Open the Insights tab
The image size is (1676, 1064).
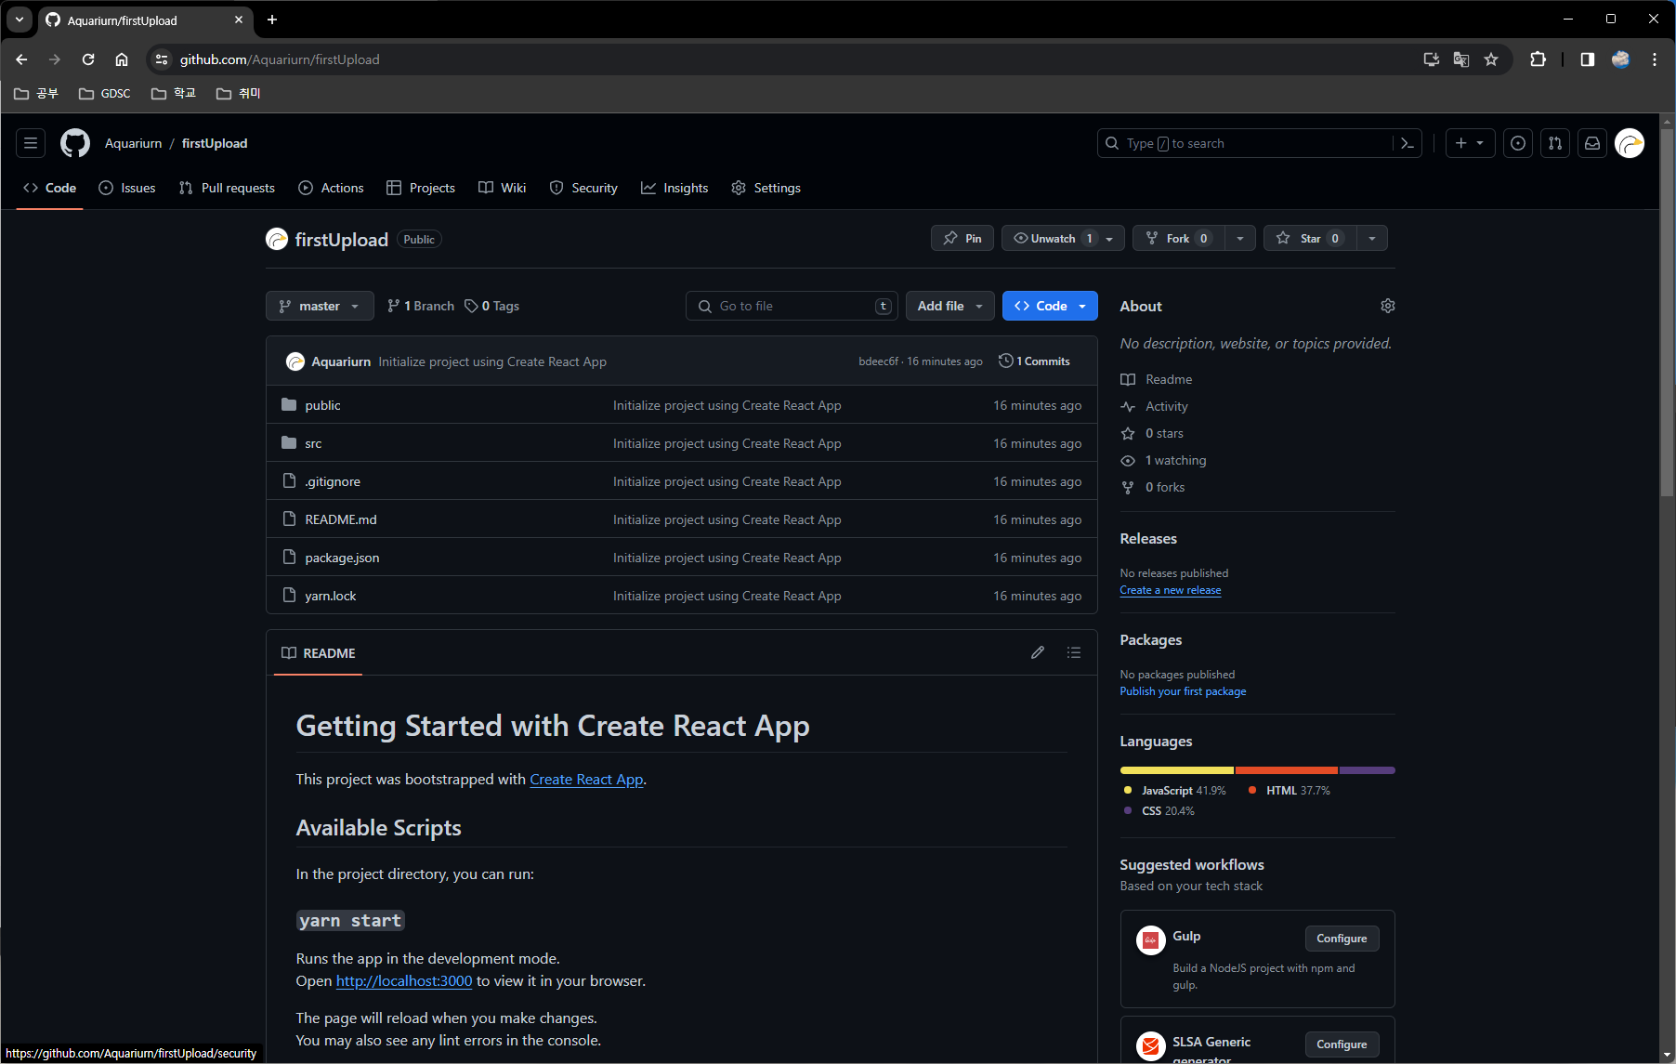tap(674, 188)
